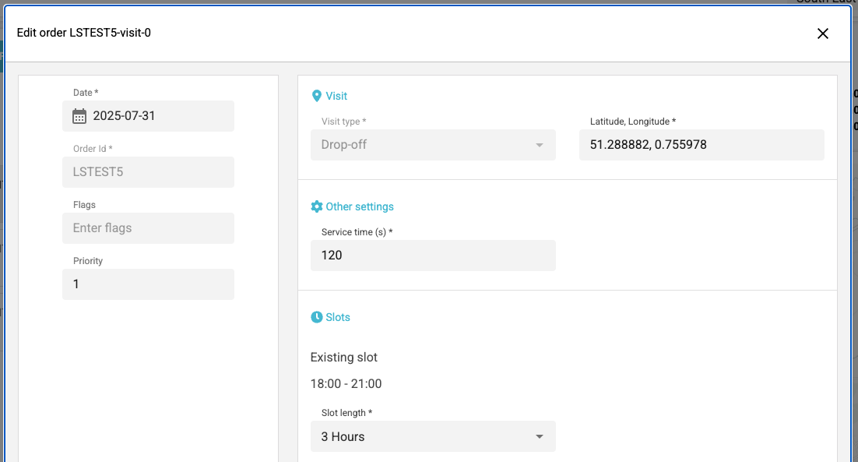Click the calendar icon in Date field
858x462 pixels.
click(x=79, y=116)
